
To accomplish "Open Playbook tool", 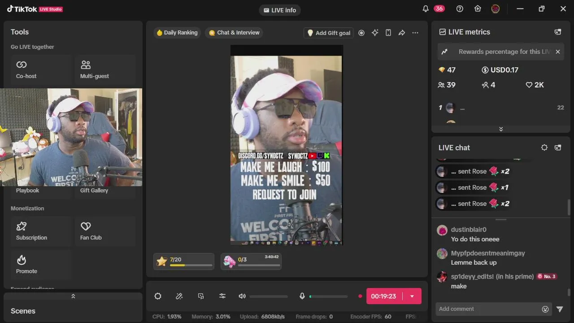I will coord(27,190).
